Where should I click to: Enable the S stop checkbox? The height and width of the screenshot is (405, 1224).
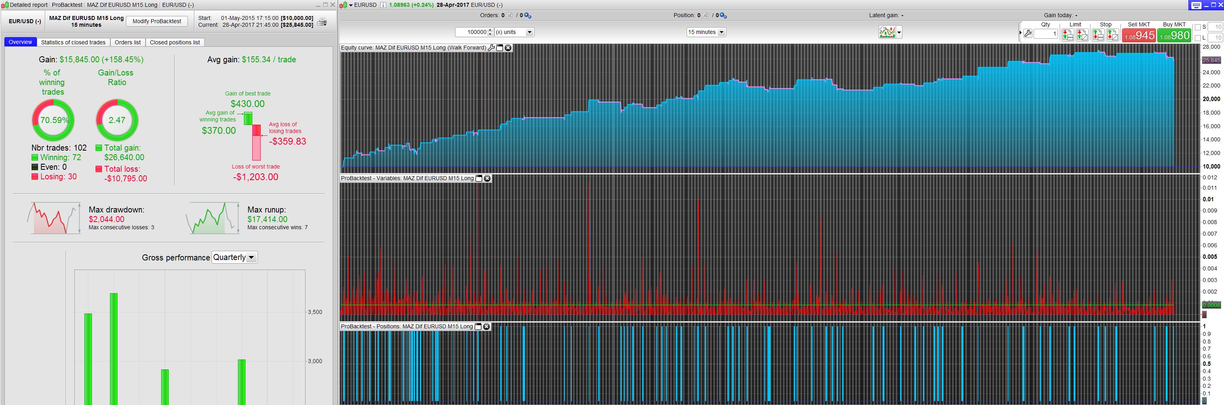click(x=1198, y=28)
